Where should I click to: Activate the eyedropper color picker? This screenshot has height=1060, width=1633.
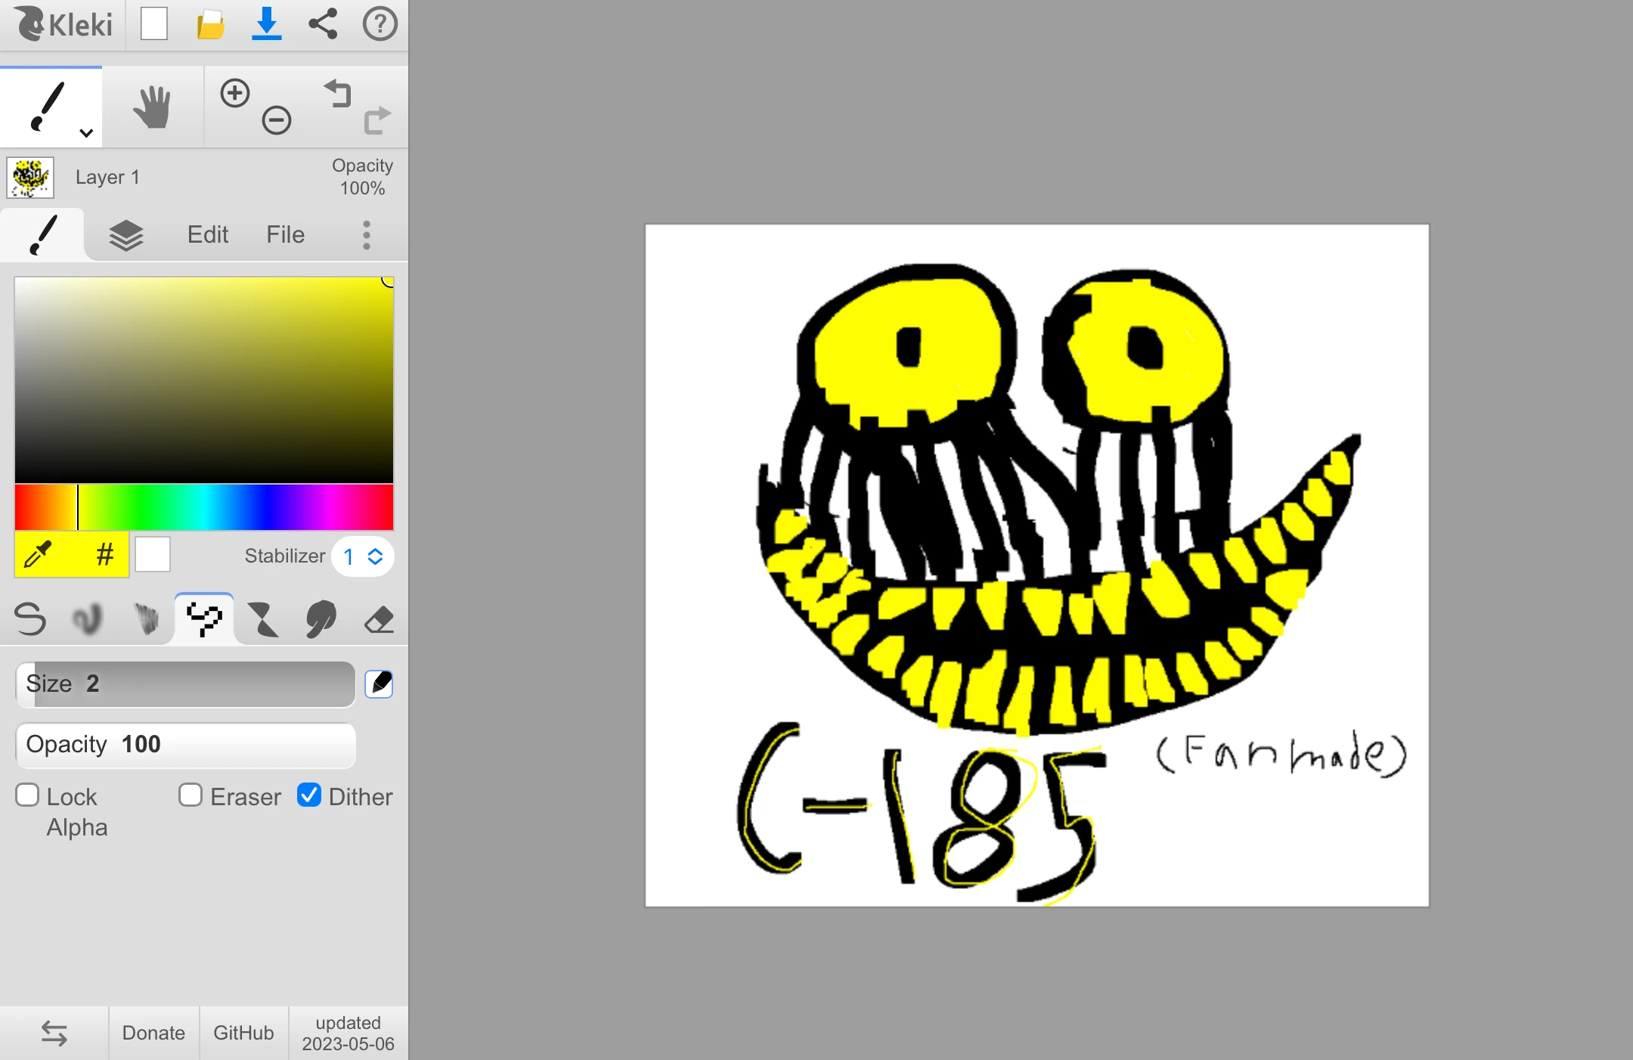(x=38, y=555)
